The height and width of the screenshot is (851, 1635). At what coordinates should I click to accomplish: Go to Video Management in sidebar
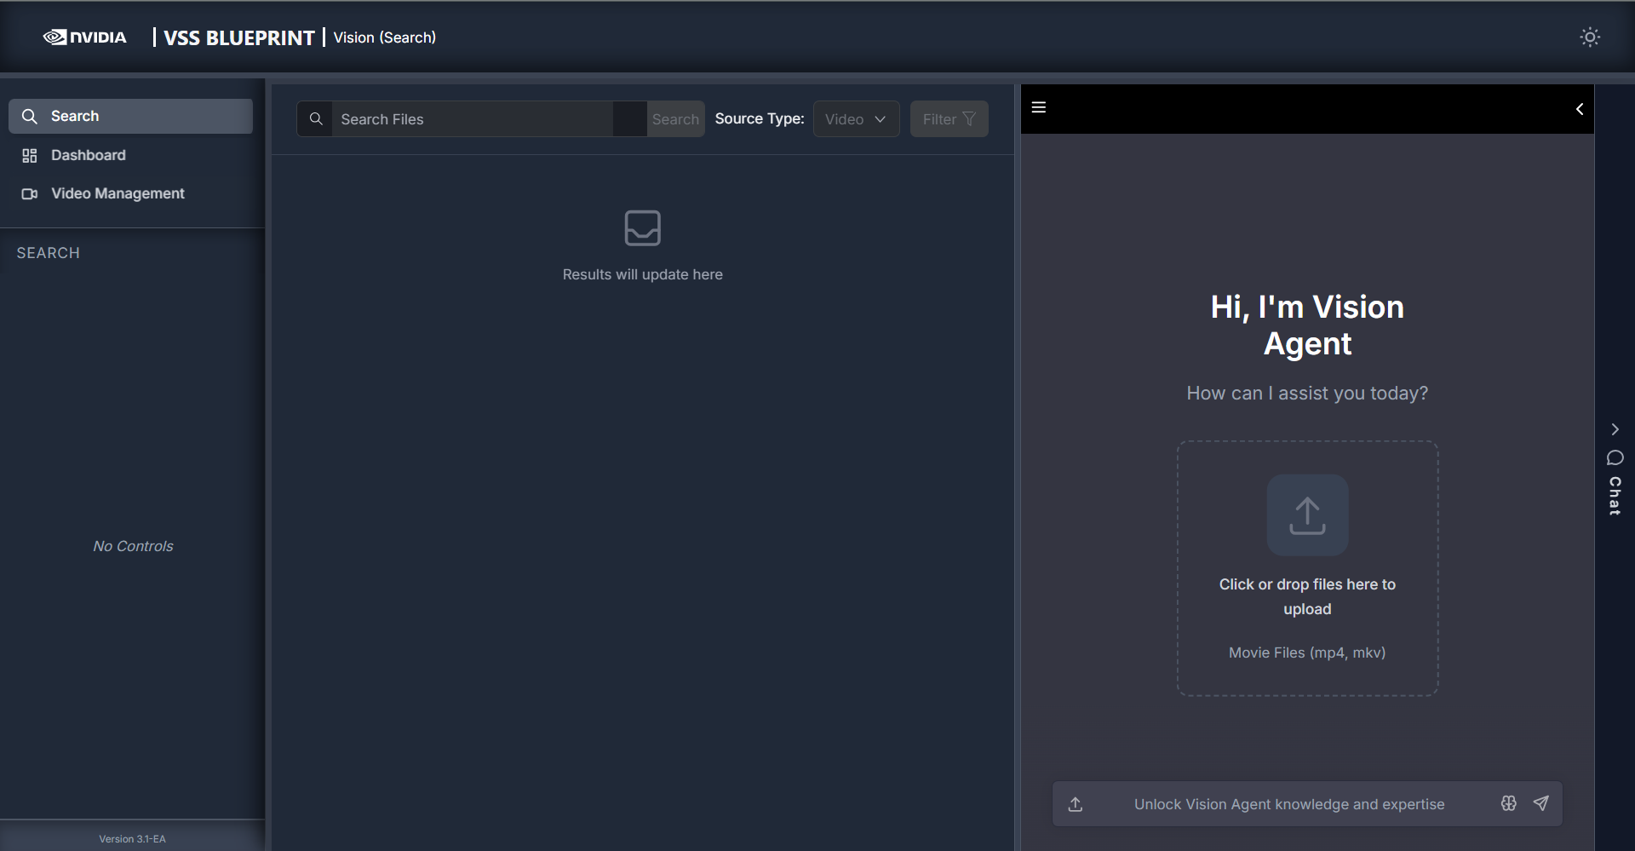point(118,193)
